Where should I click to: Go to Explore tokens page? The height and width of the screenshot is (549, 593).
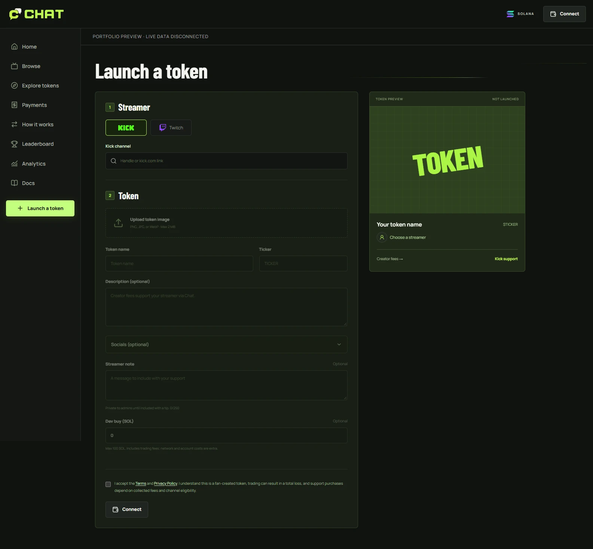[x=40, y=86]
